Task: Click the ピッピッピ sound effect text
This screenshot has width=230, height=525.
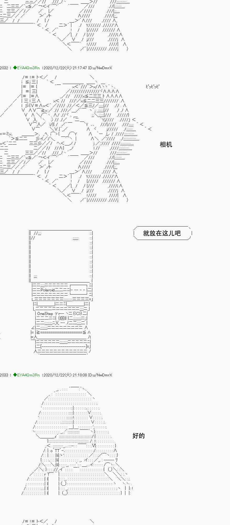Action: pyautogui.click(x=152, y=87)
